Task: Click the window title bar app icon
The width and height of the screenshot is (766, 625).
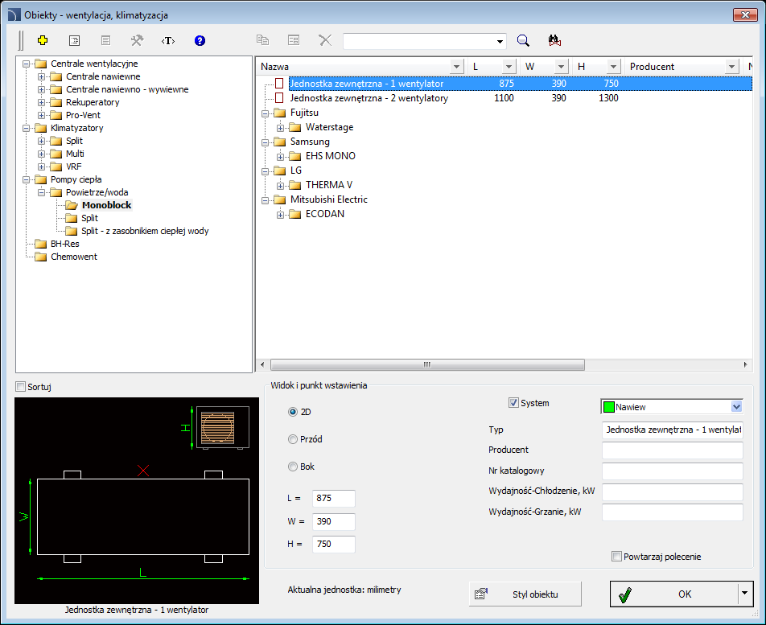Action: point(14,14)
